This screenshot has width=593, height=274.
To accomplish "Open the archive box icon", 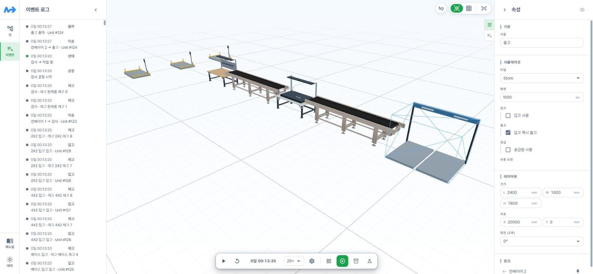I will (356, 261).
